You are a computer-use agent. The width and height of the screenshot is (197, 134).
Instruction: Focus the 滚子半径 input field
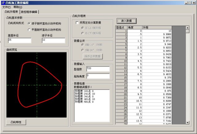click(53, 40)
